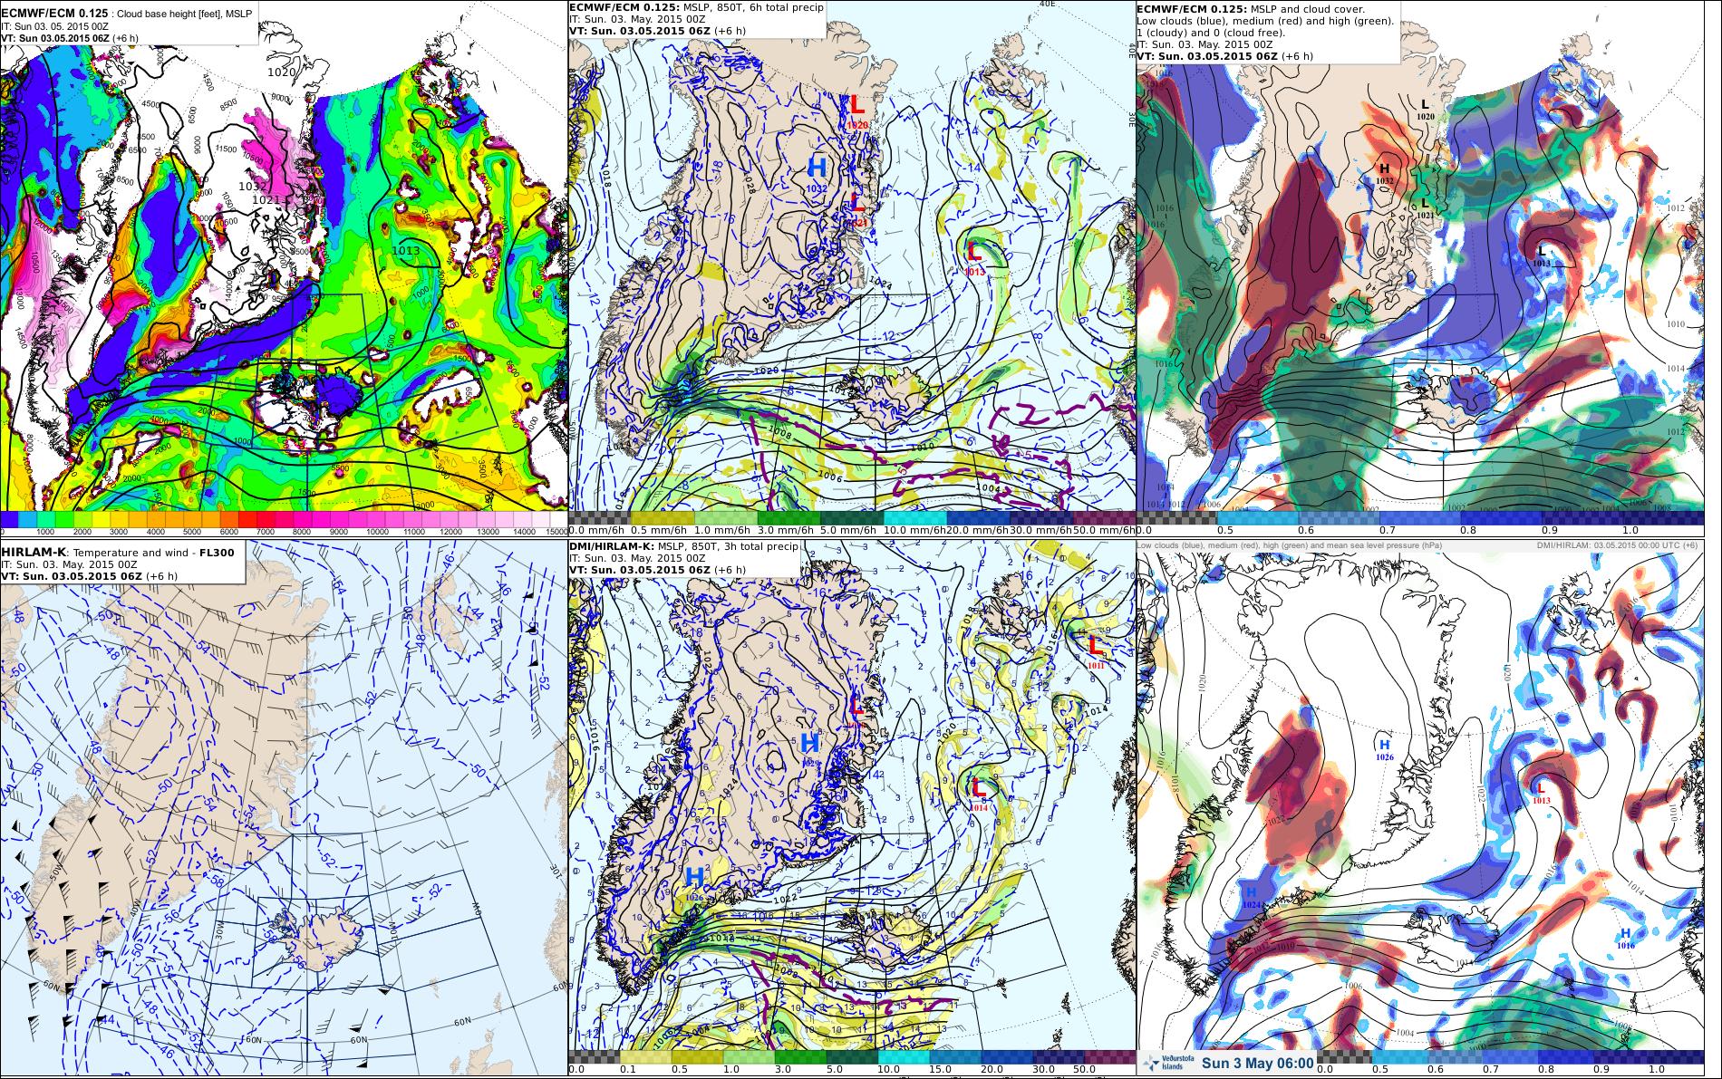
Task: Click the 0.9 swatch in ECMWF cloud cover legend
Action: coord(1582,517)
